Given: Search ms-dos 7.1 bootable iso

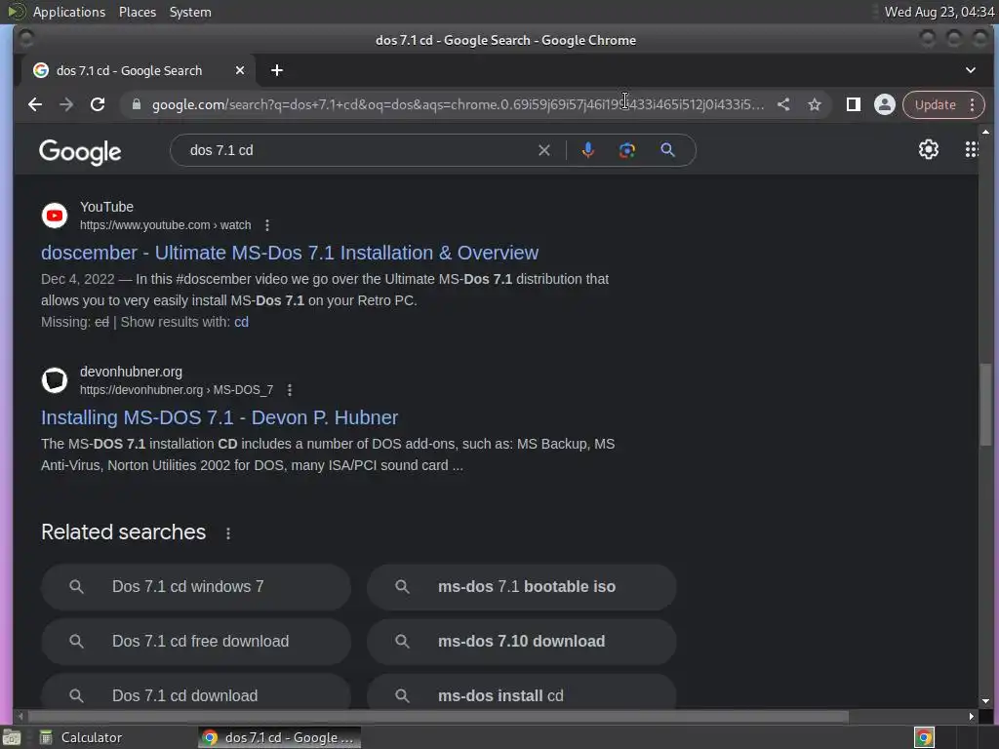Looking at the screenshot, I should point(522,586).
